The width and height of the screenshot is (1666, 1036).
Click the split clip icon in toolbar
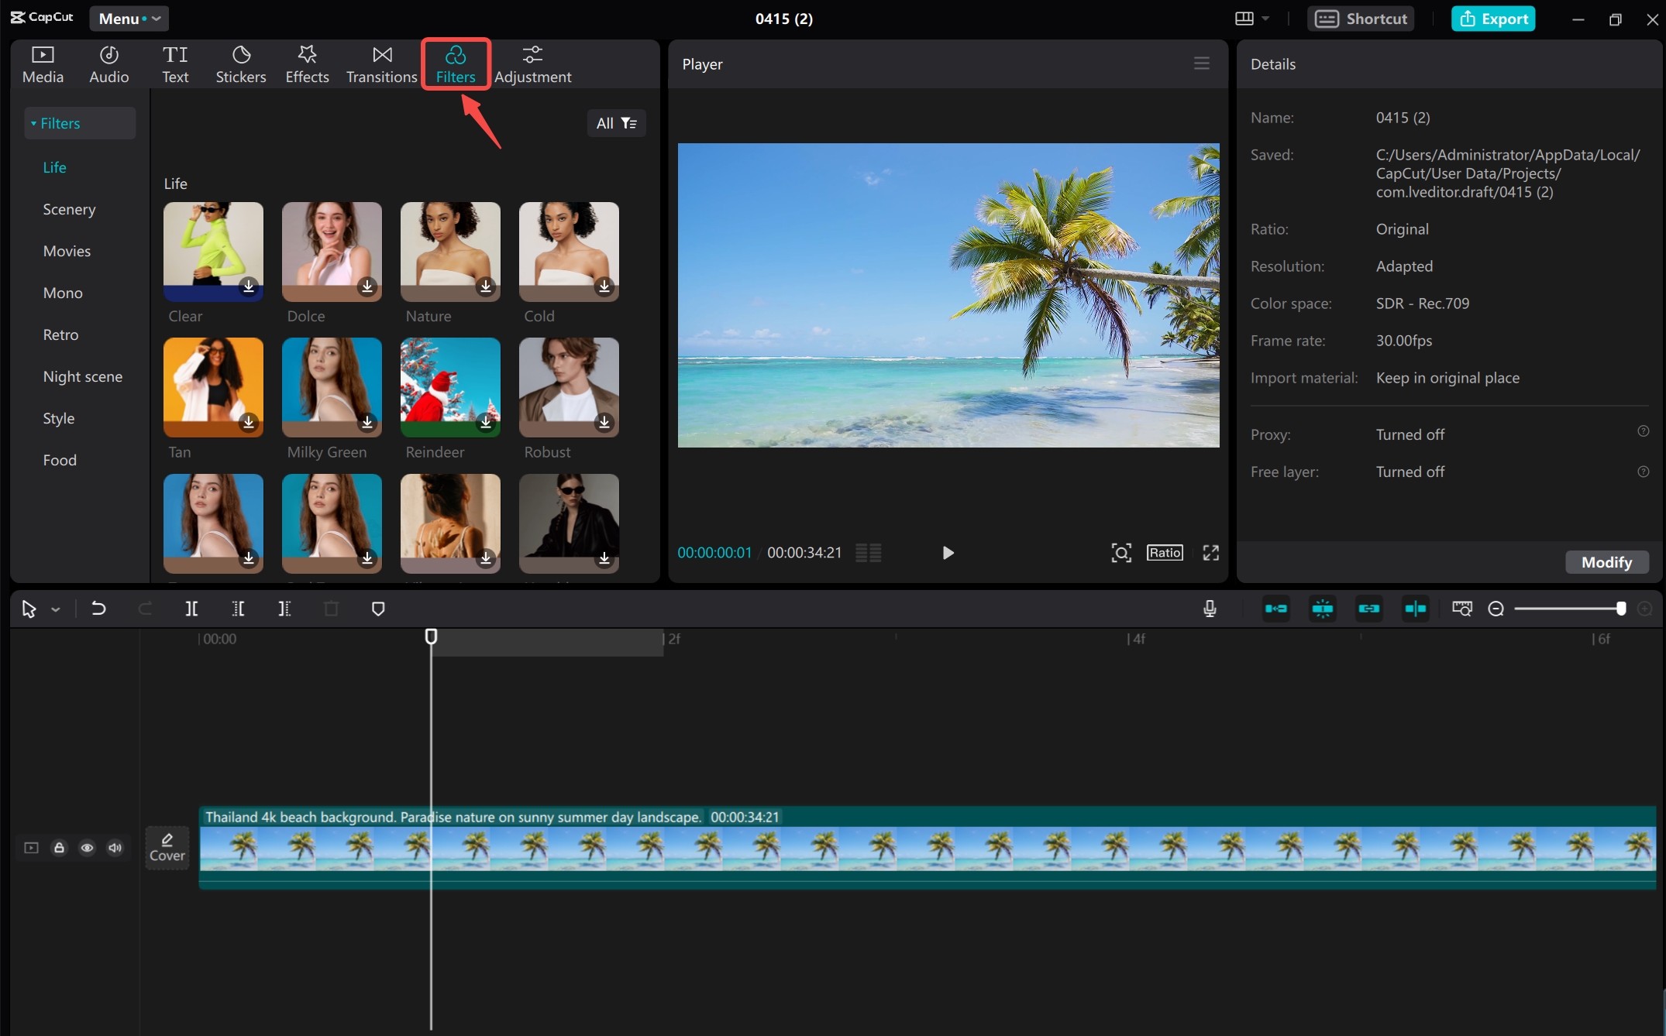click(x=191, y=609)
